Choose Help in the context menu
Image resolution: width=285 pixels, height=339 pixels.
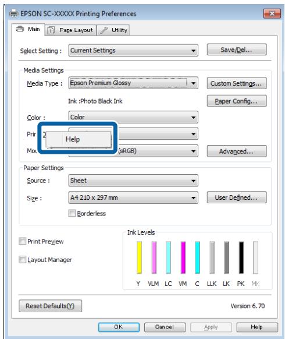point(79,139)
